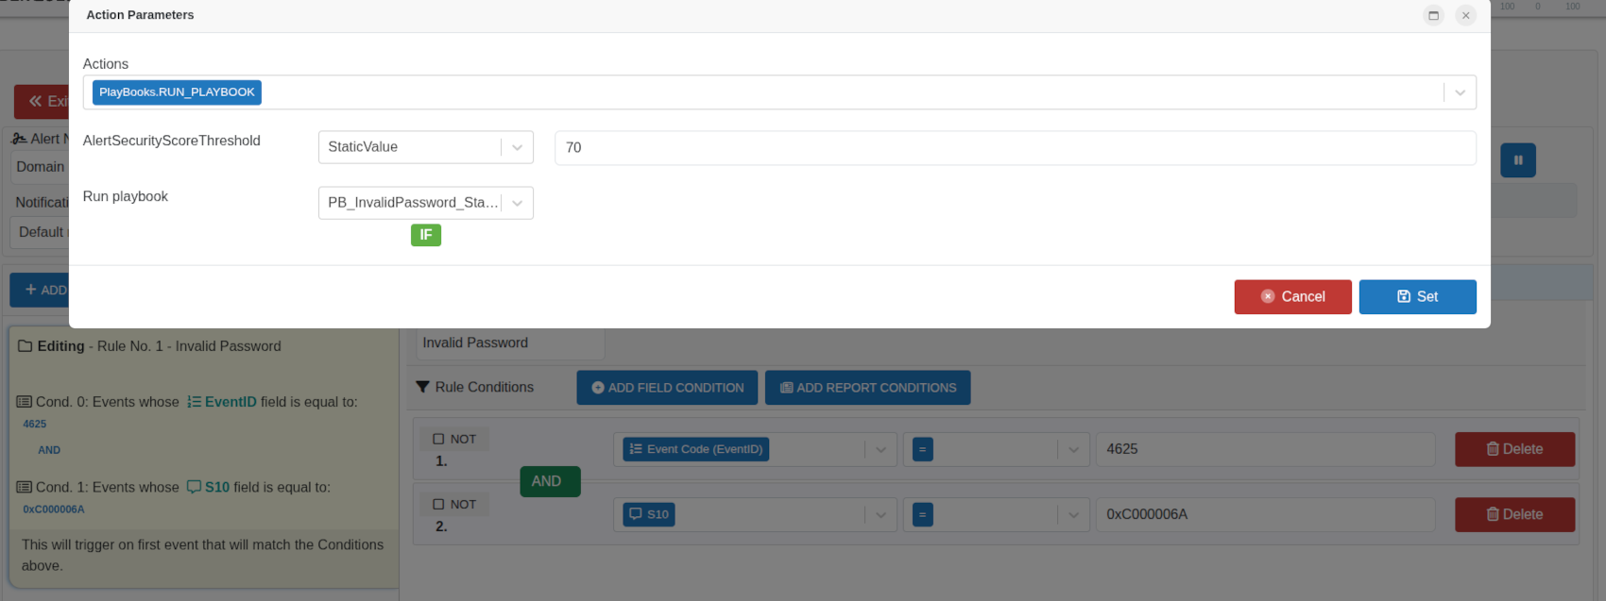Expand the Run playbook dropdown
This screenshot has height=601, width=1606.
(517, 203)
